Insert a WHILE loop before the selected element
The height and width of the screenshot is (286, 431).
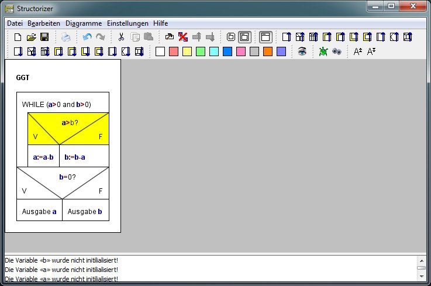click(340, 37)
